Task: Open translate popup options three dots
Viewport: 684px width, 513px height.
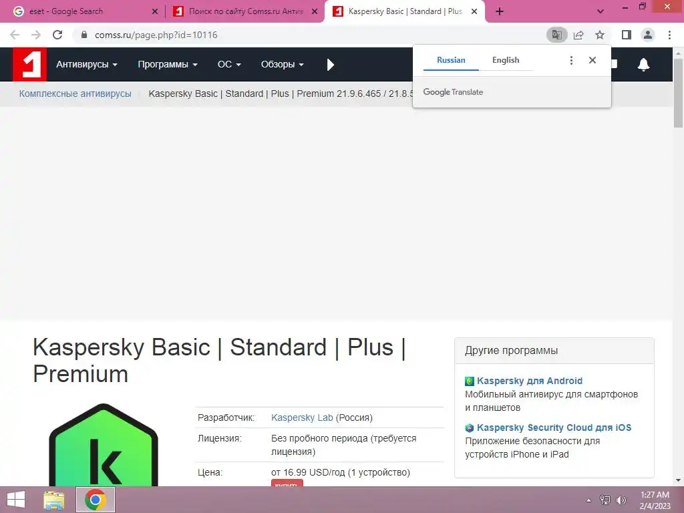Action: [571, 60]
